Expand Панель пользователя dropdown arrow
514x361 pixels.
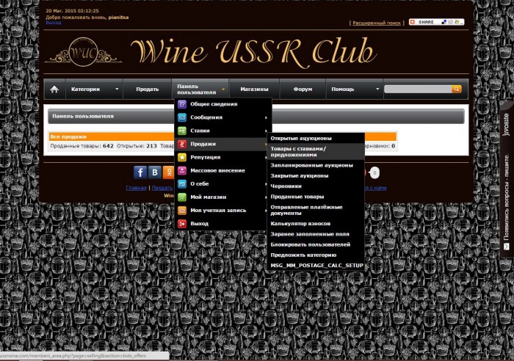pyautogui.click(x=223, y=90)
